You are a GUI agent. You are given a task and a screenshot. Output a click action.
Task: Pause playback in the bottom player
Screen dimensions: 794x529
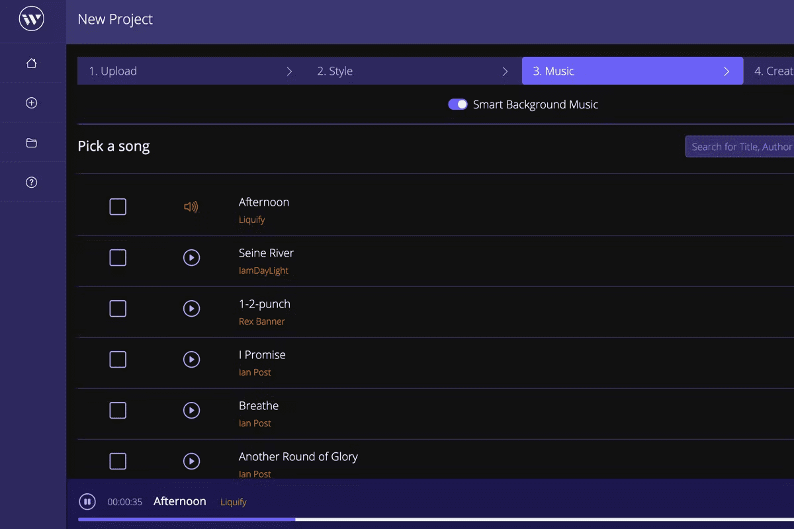87,502
